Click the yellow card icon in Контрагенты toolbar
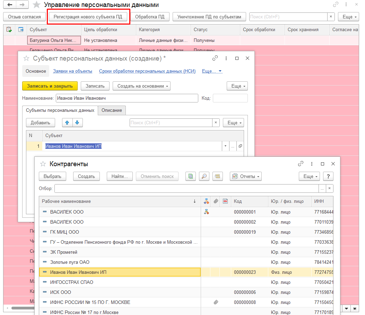This screenshot has height=315, width=365. (217, 176)
